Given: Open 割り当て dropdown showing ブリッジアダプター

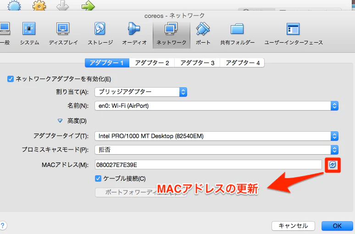Looking at the screenshot, I should (x=141, y=92).
